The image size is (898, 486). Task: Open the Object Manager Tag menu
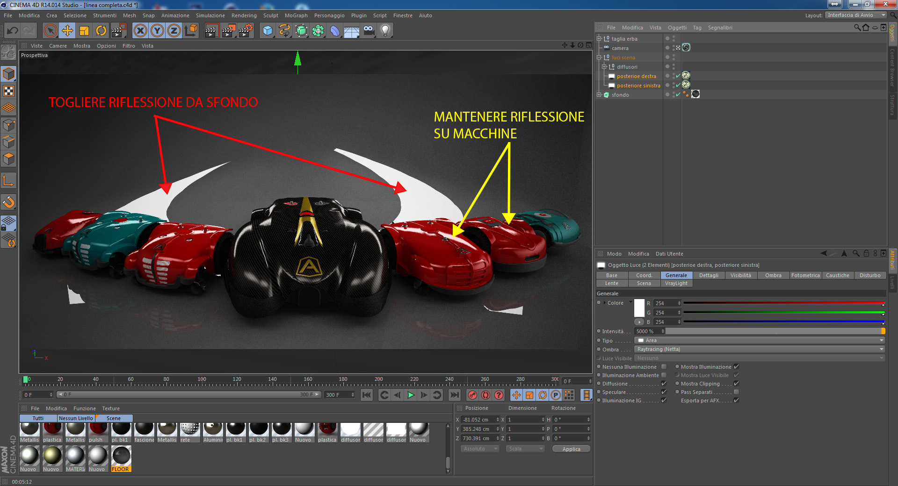click(697, 28)
